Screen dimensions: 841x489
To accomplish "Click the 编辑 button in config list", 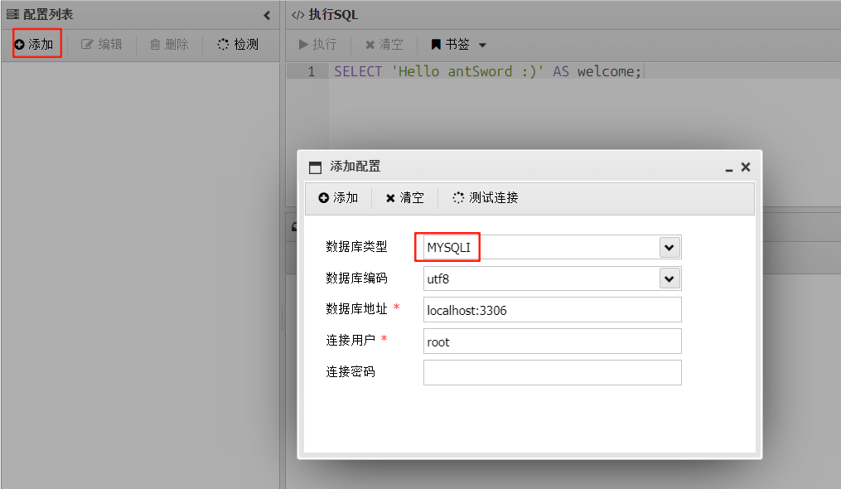I will click(102, 44).
